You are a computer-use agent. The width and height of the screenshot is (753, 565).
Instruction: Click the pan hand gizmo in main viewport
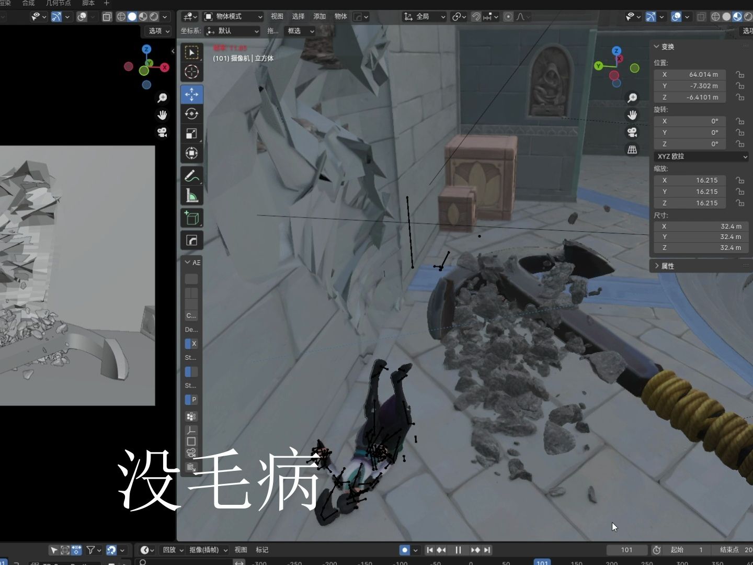(x=632, y=115)
